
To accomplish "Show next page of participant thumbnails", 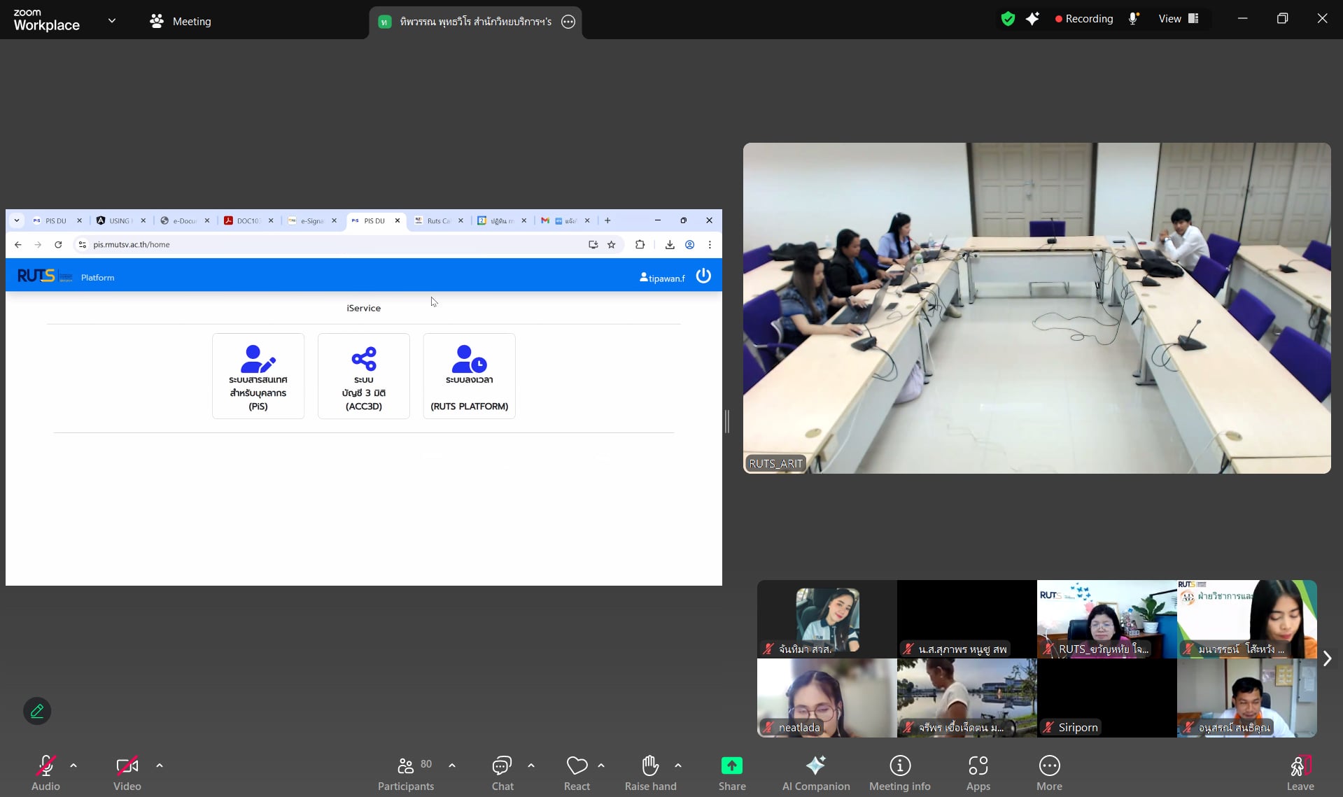I will click(x=1327, y=658).
